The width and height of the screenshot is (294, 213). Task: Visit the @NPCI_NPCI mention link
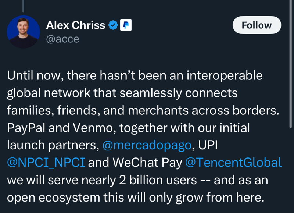click(x=46, y=162)
